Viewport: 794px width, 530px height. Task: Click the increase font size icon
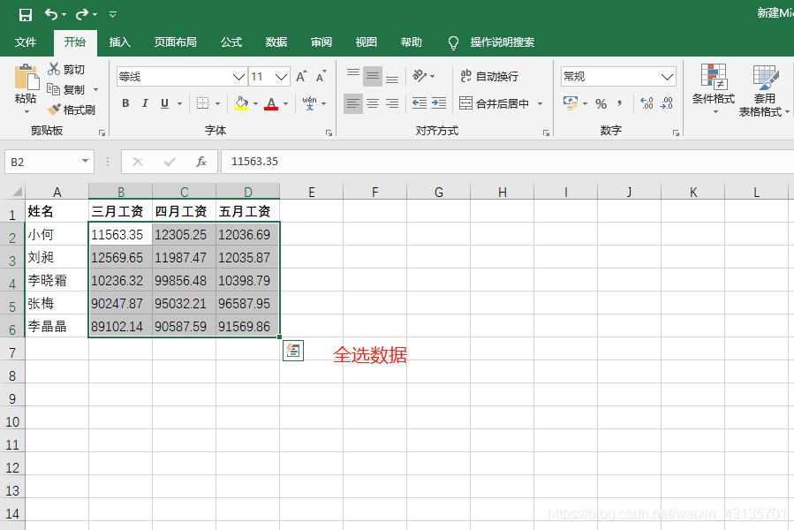coord(301,77)
